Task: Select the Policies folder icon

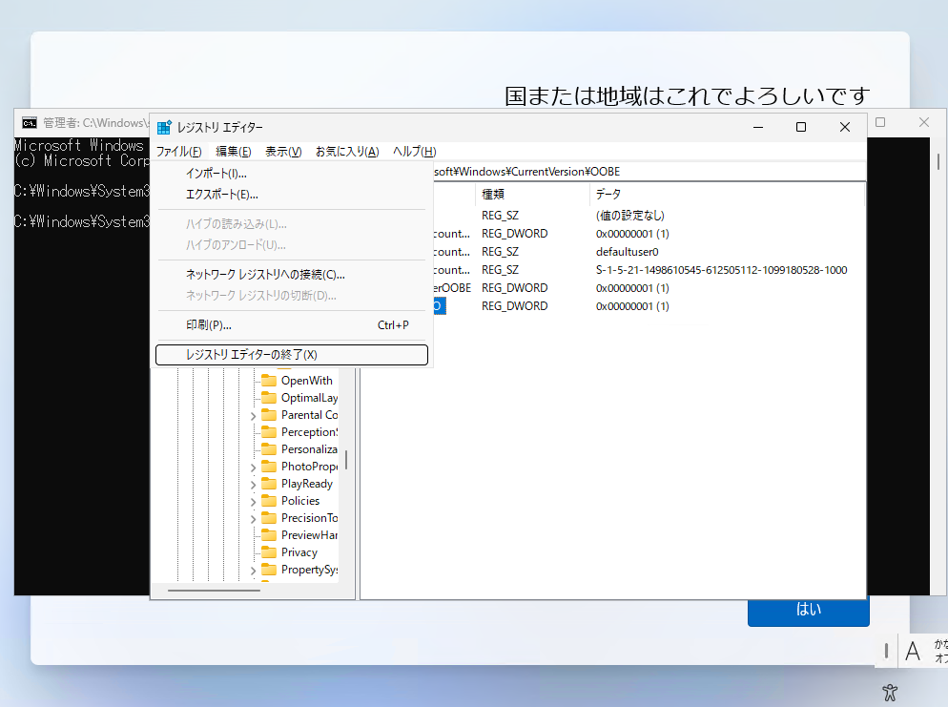Action: (269, 501)
